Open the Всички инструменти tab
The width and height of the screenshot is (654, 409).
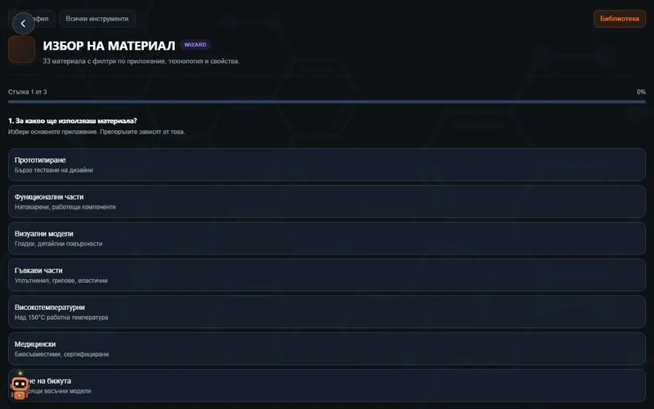click(x=97, y=19)
